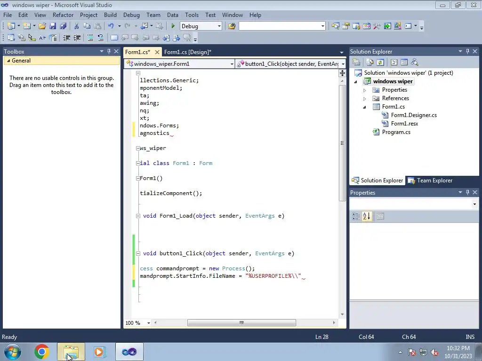482x361 pixels.
Task: Switch to Form1.cs [Design]* tab
Action: 187,52
